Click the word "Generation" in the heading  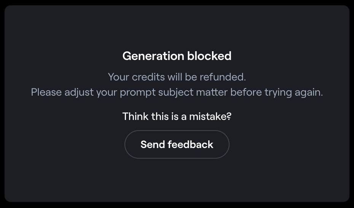tap(153, 56)
